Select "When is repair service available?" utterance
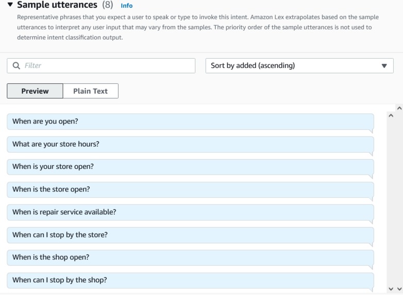Screen dimensions: 403x295 point(190,212)
